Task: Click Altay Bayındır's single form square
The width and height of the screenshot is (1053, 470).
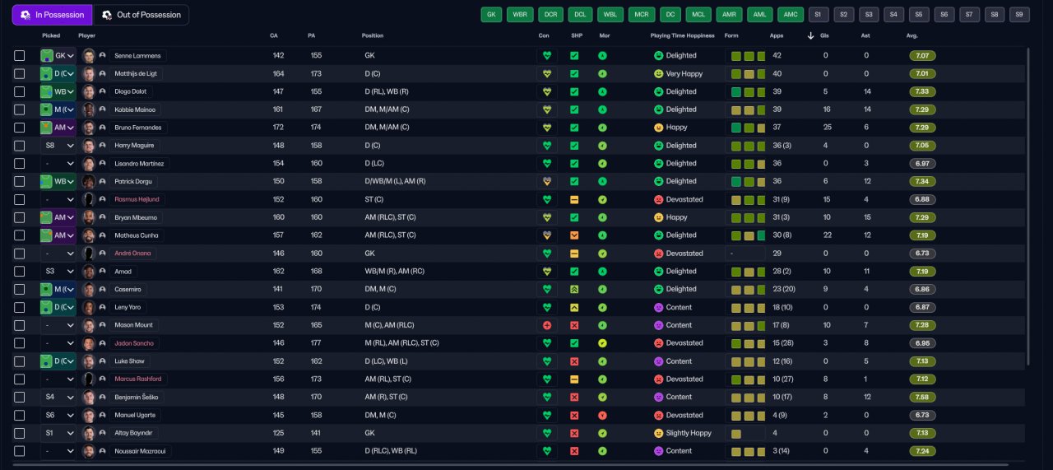Action: pyautogui.click(x=736, y=433)
